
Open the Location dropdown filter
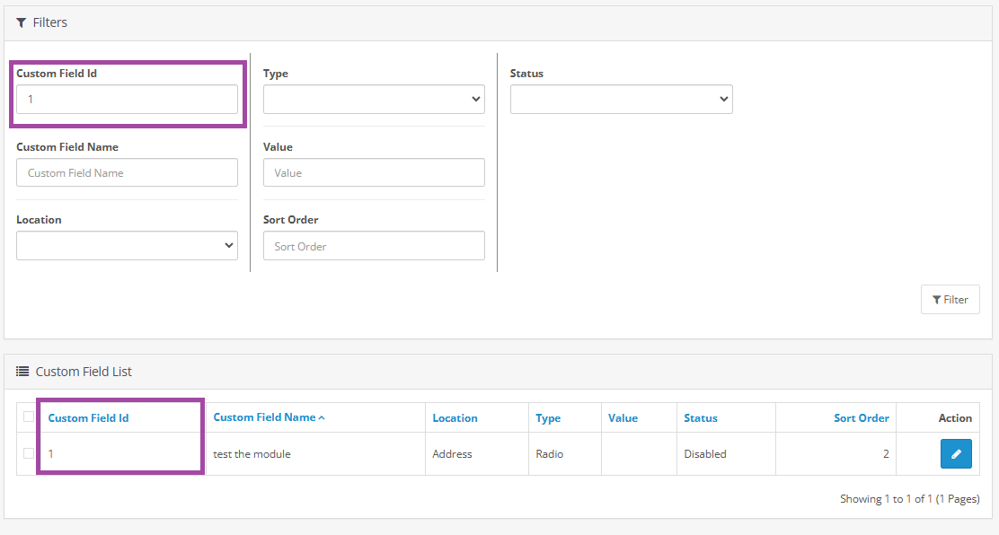127,246
